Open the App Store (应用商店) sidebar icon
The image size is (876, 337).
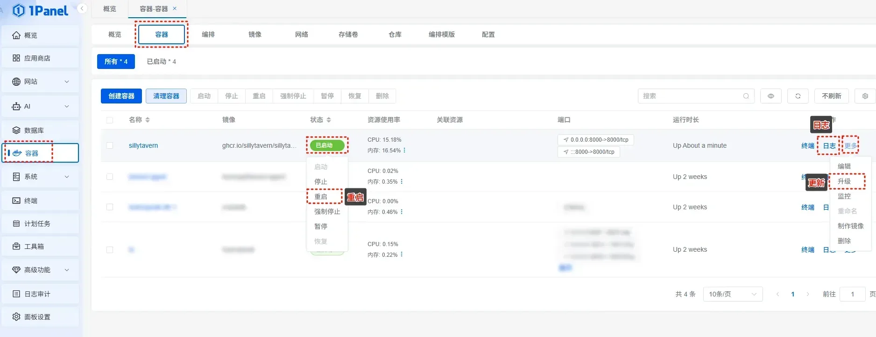[16, 58]
